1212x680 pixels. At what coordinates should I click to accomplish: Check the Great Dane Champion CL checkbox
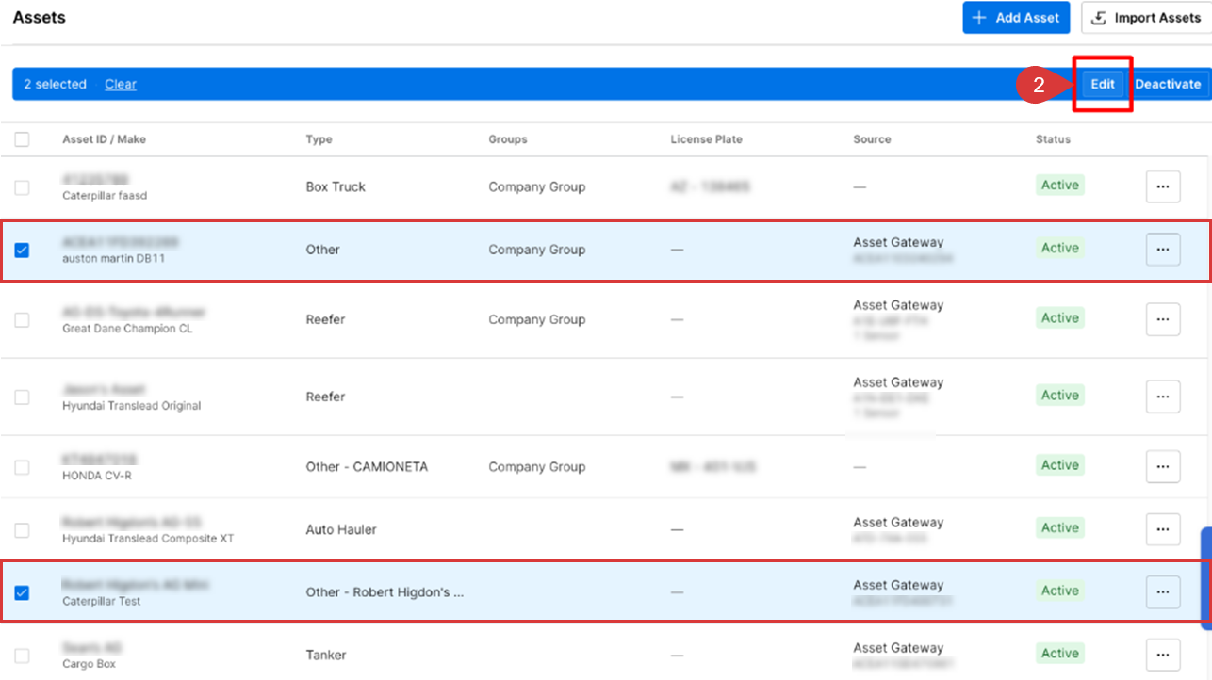[22, 320]
